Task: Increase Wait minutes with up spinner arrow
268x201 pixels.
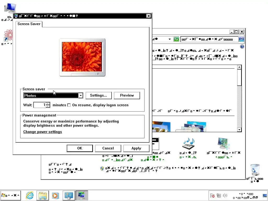Action: click(48, 103)
